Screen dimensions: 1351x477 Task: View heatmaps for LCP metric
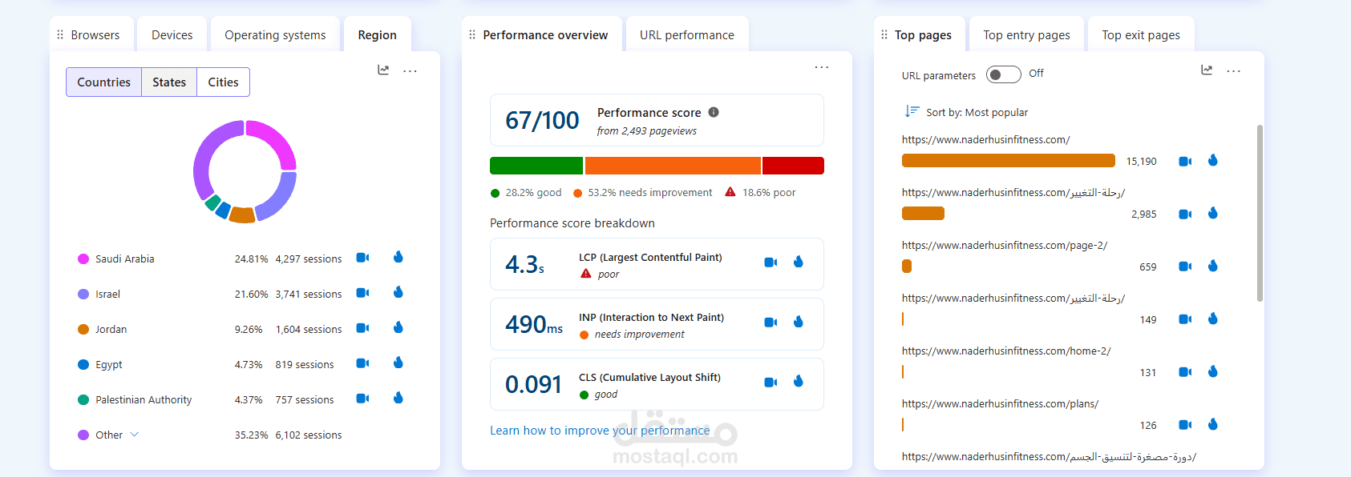click(x=799, y=262)
